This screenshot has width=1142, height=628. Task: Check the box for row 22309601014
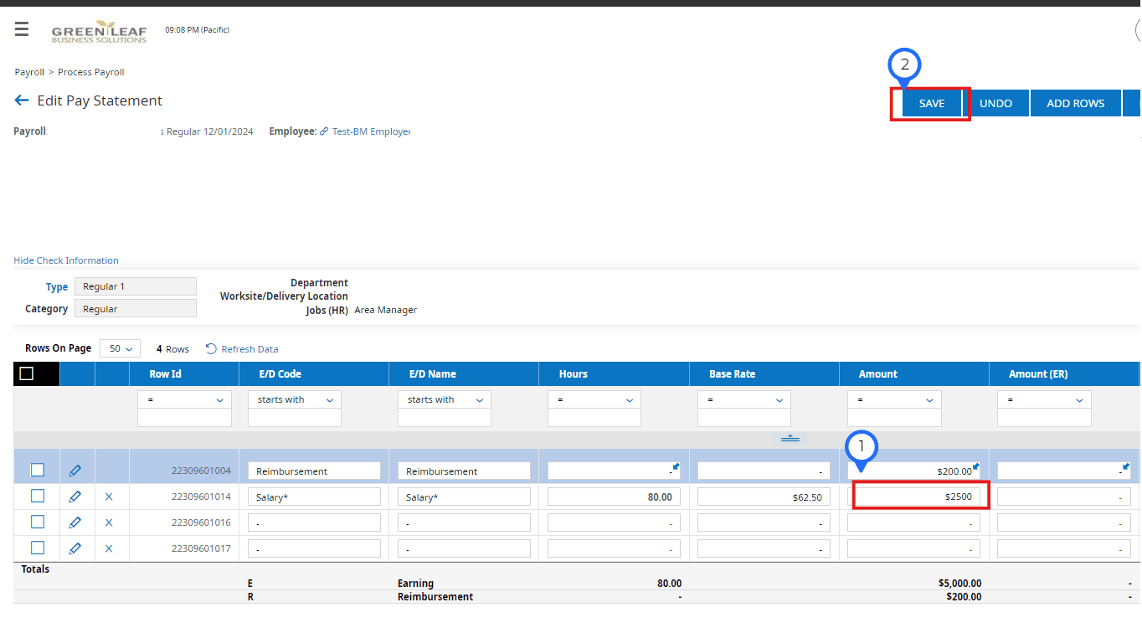click(x=38, y=497)
